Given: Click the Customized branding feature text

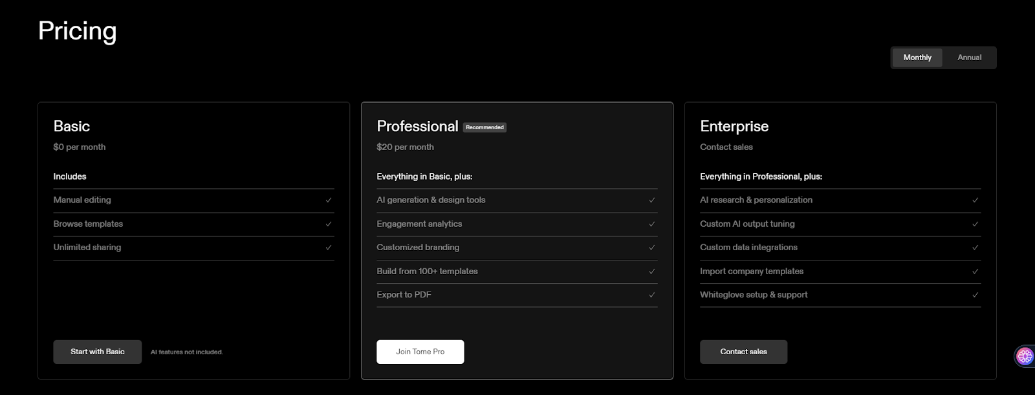Looking at the screenshot, I should (418, 247).
